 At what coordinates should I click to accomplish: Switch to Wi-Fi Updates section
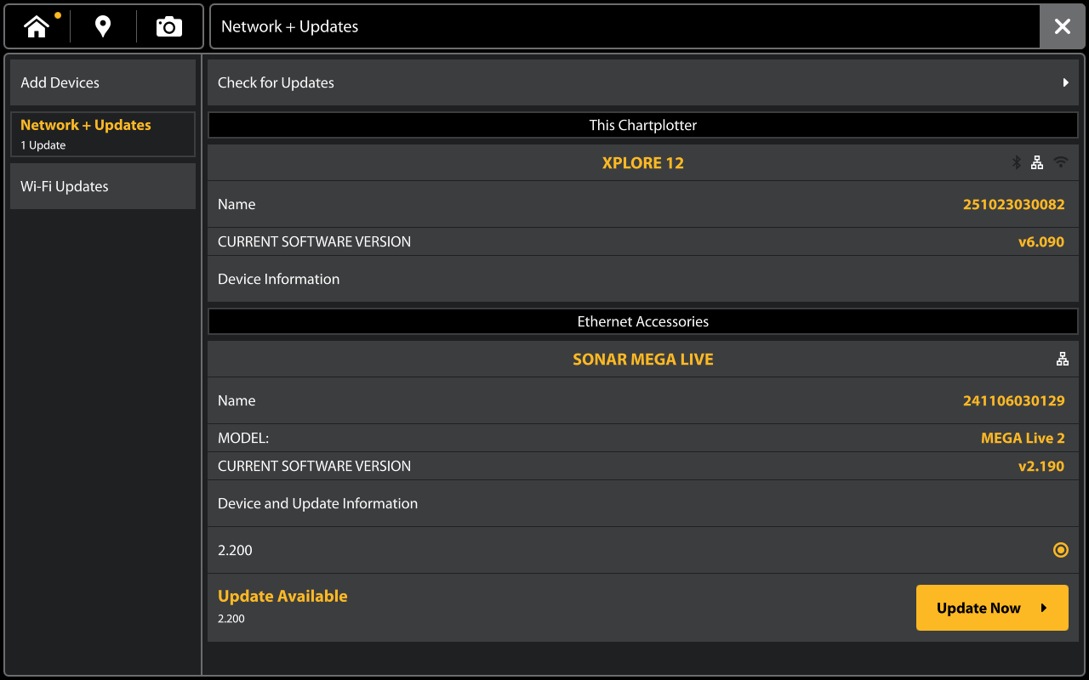(x=103, y=186)
